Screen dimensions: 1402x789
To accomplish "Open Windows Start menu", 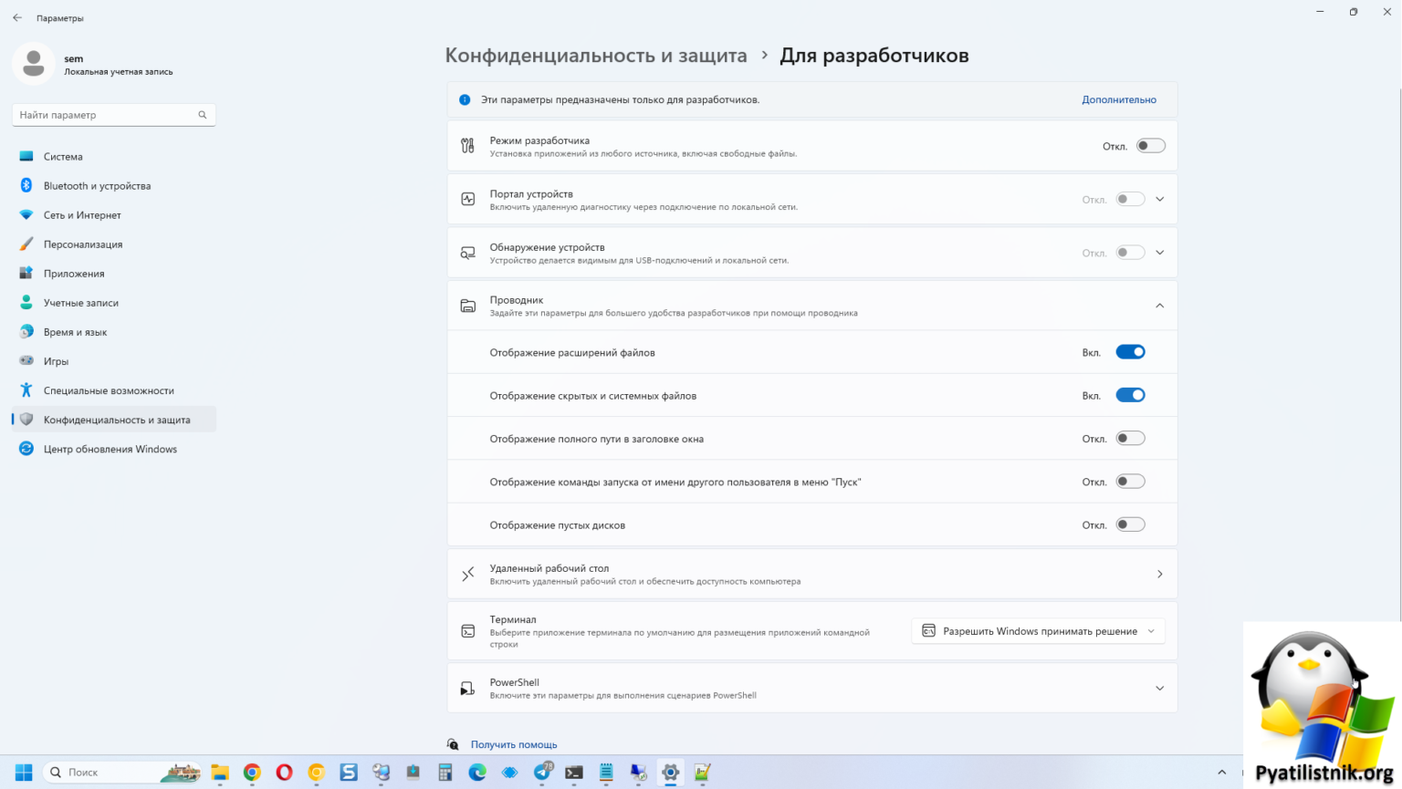I will pyautogui.click(x=24, y=773).
